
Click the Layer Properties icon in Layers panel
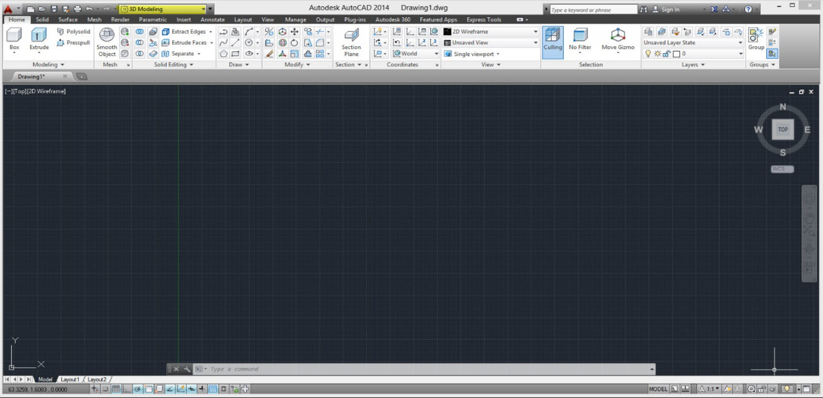coord(648,32)
